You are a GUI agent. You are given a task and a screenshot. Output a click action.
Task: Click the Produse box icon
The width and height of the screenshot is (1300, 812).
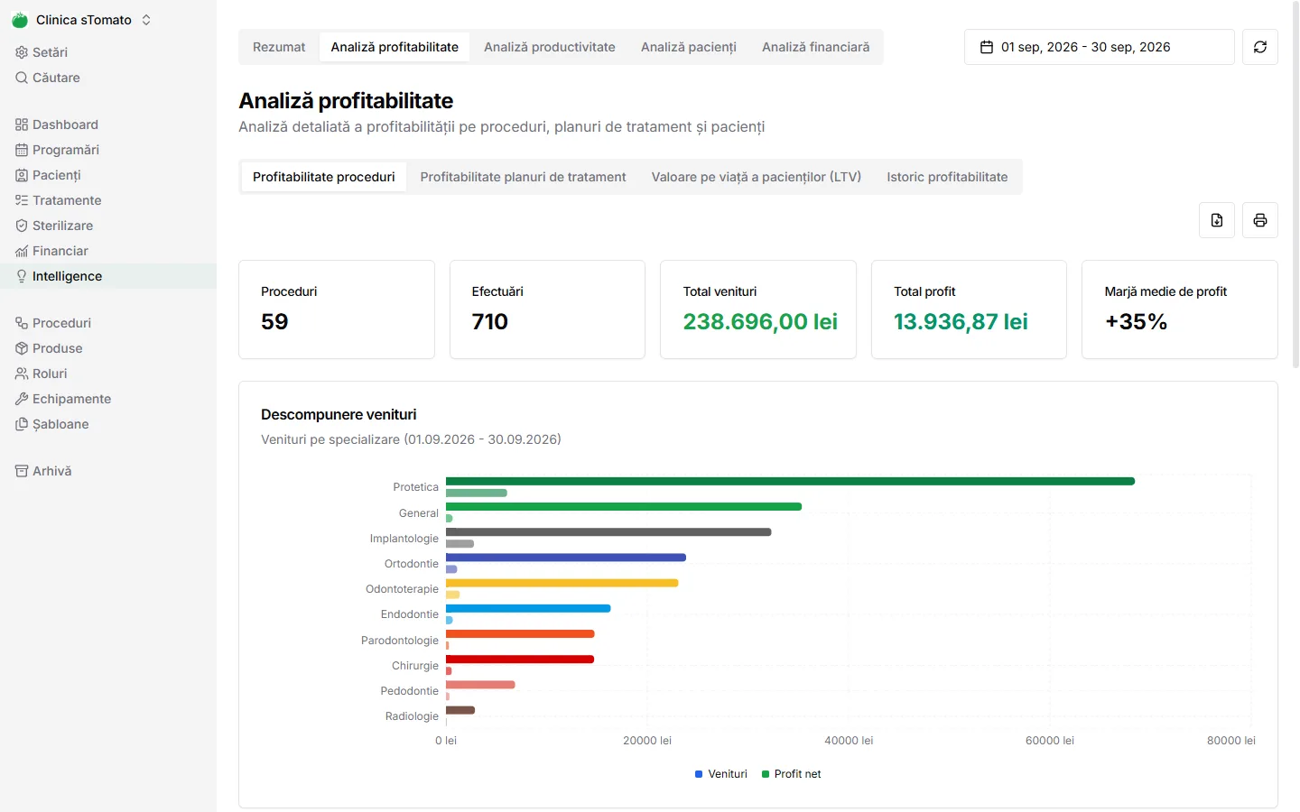pos(22,348)
